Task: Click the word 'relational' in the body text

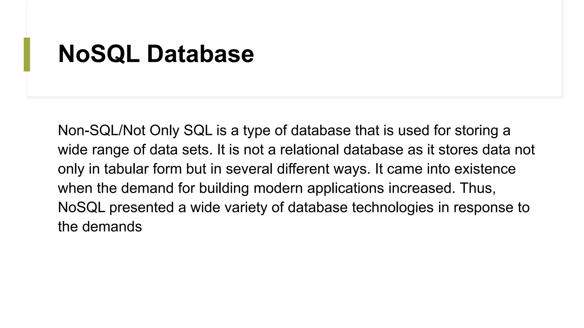Action: 309,149
